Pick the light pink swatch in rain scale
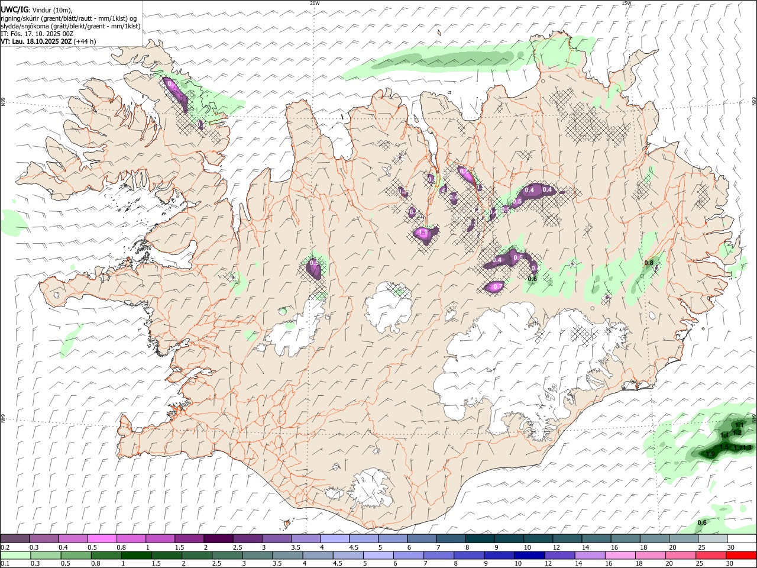This screenshot has width=757, height=568. (x=620, y=556)
